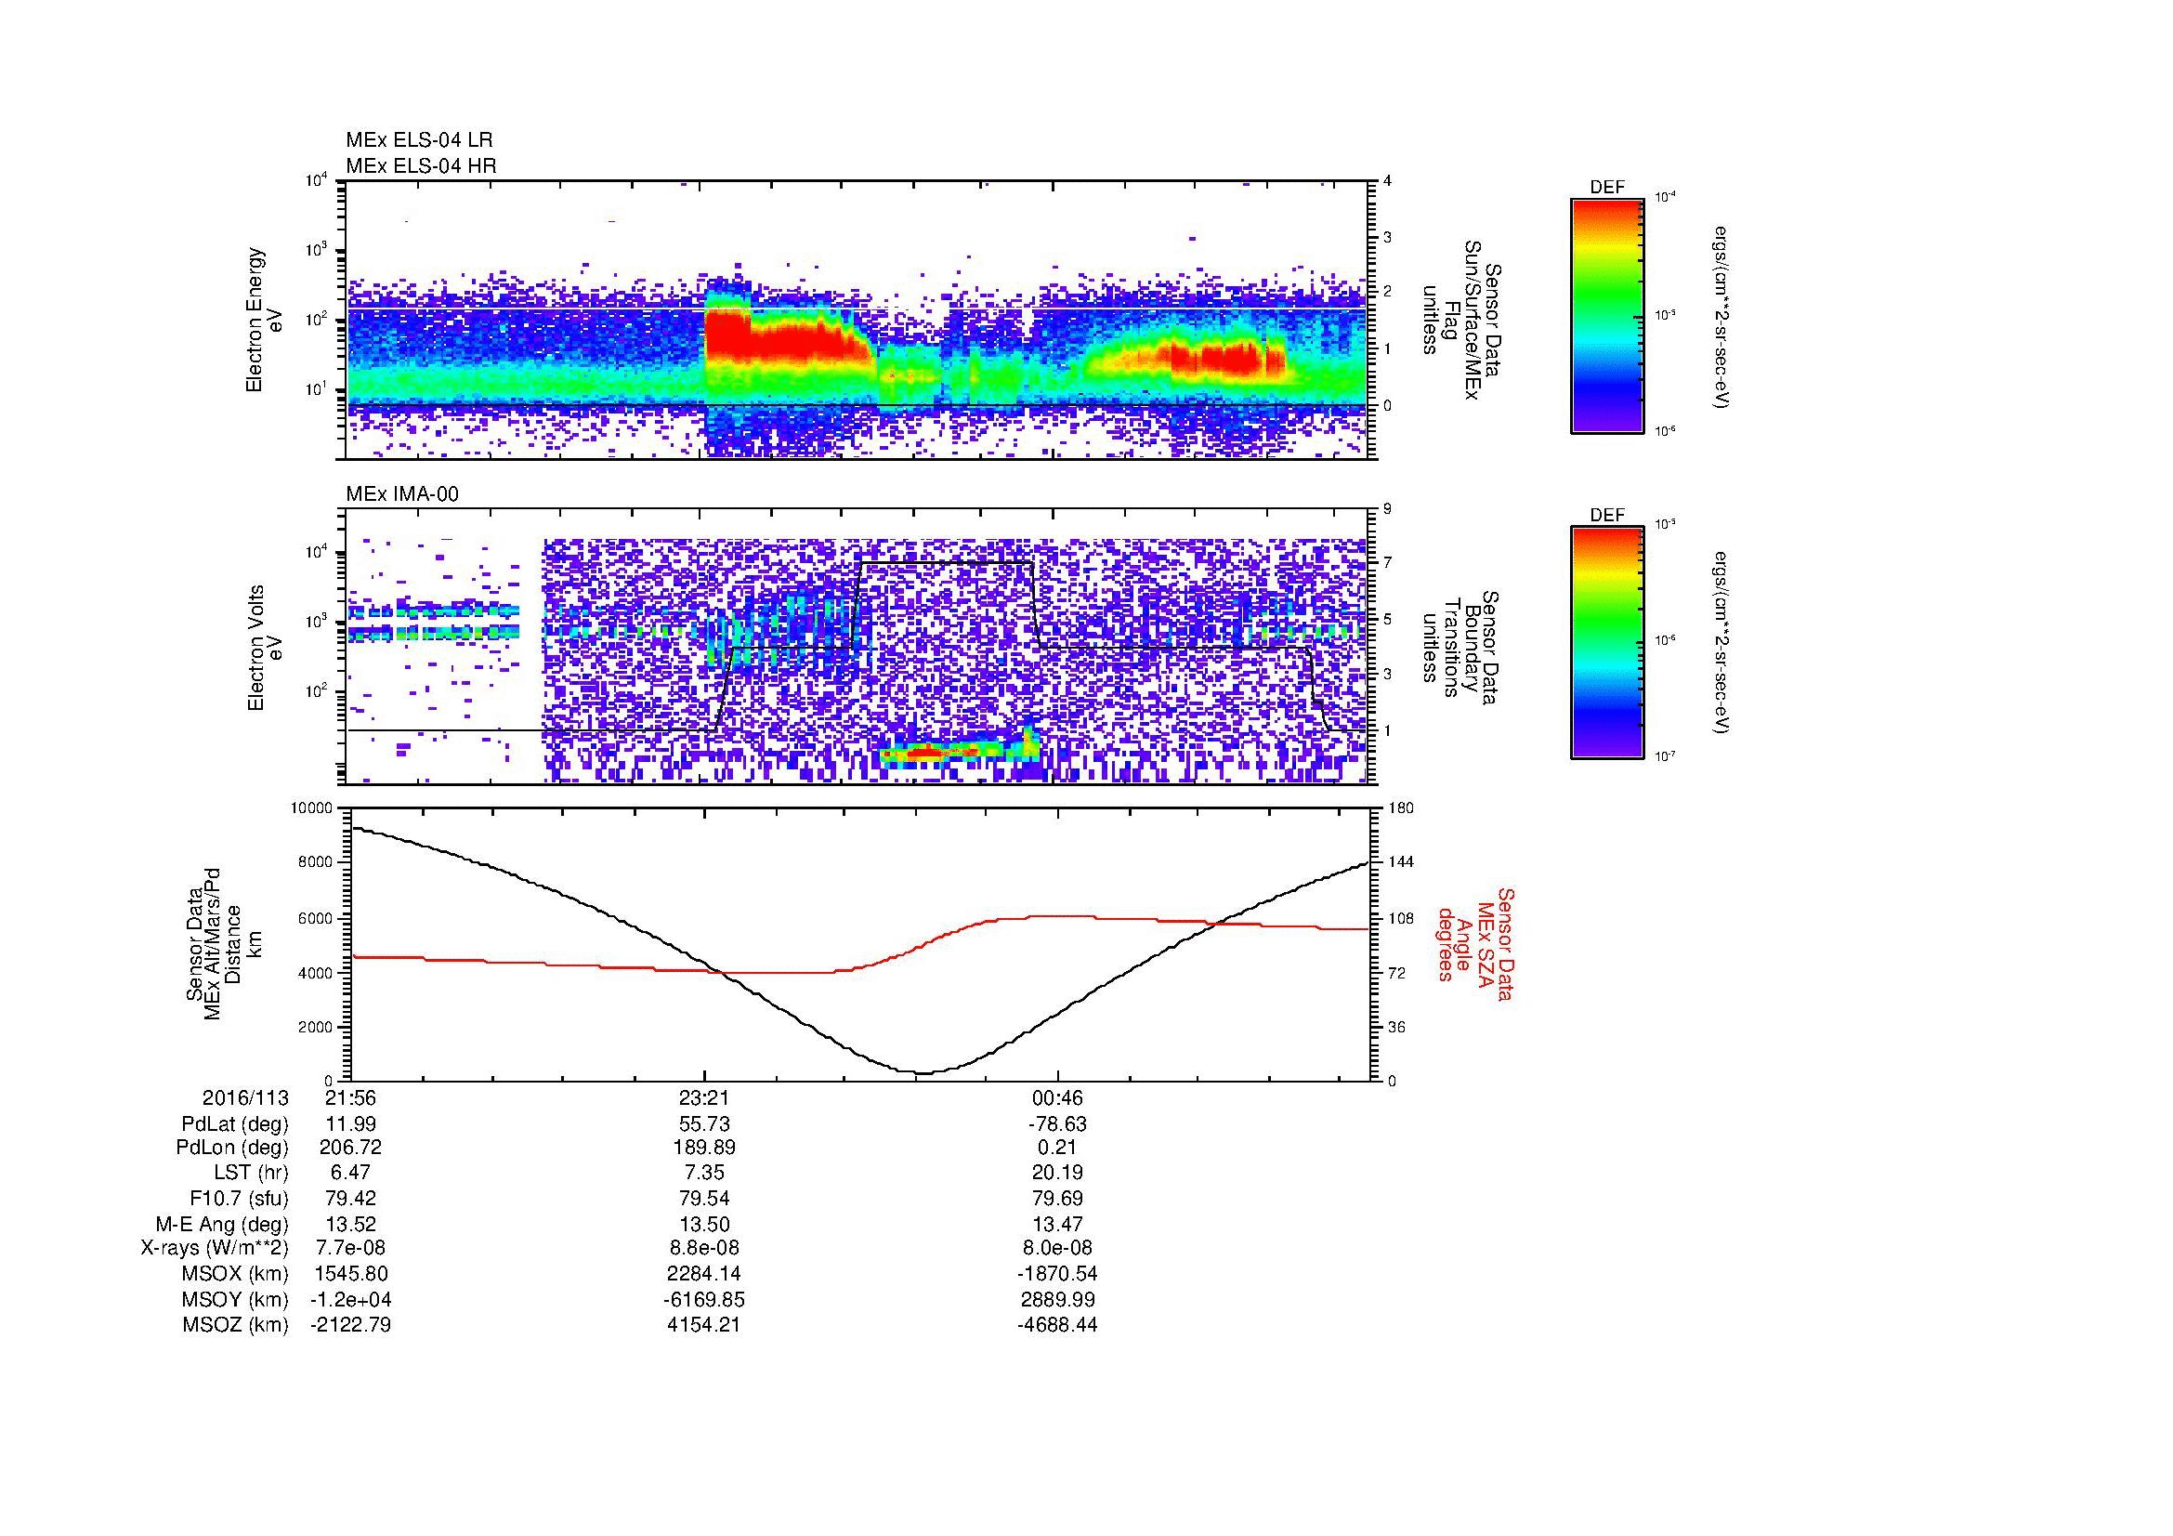The height and width of the screenshot is (1536, 2173).
Task: Click the X-rays value '8.8e-08'
Action: [x=704, y=1248]
